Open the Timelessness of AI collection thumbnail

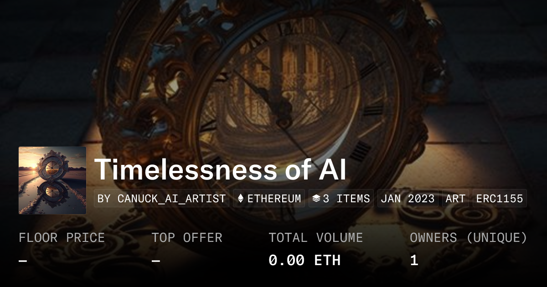[52, 180]
